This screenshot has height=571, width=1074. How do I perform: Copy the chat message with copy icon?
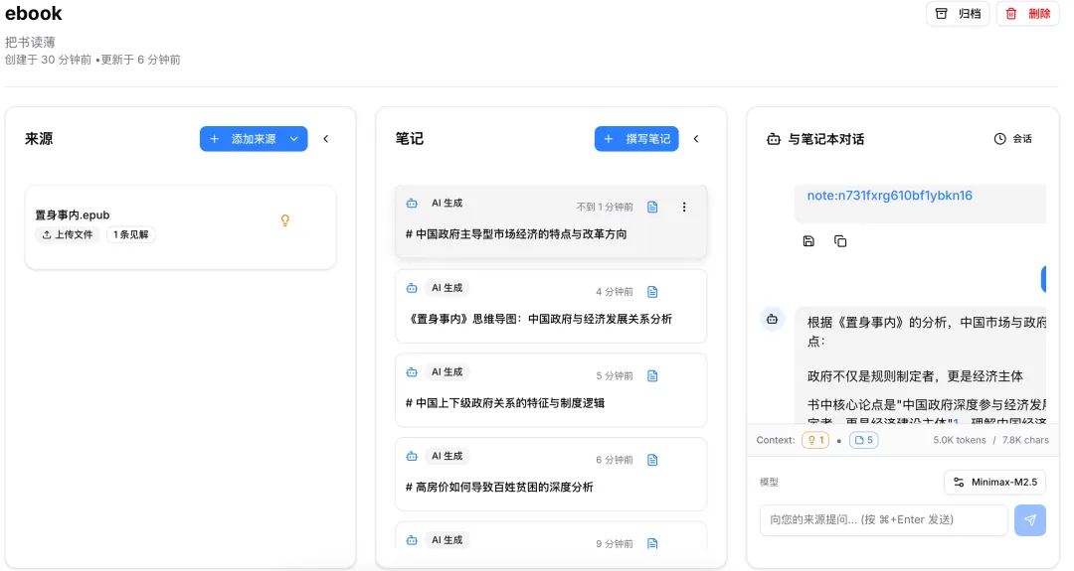tap(840, 241)
